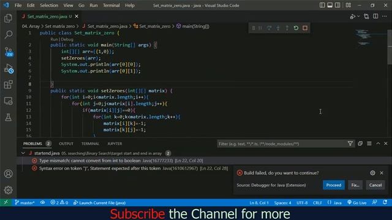Open the Manage gear in activity bar

click(x=8, y=190)
